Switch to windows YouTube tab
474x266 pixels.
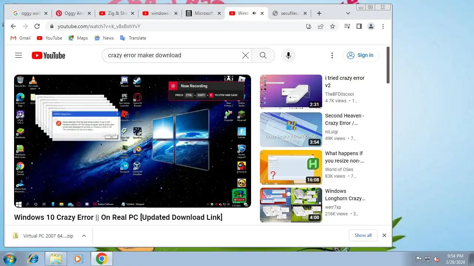point(160,13)
